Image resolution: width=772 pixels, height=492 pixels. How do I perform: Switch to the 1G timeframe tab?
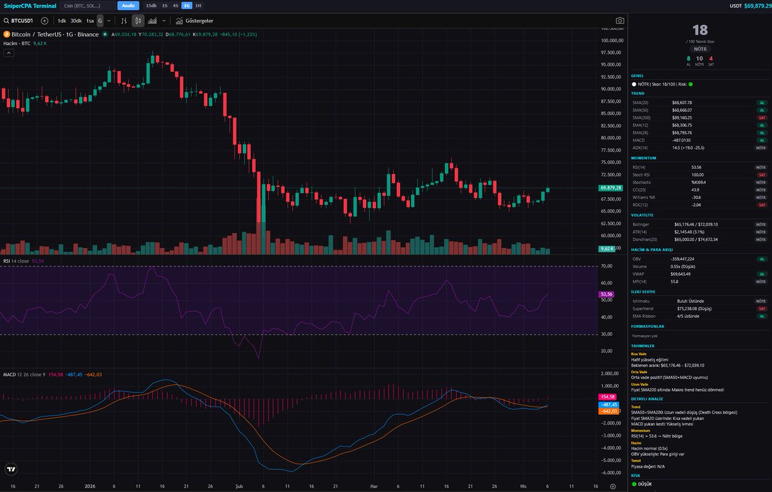pyautogui.click(x=187, y=6)
